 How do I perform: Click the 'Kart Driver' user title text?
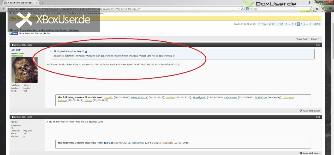click(16, 126)
